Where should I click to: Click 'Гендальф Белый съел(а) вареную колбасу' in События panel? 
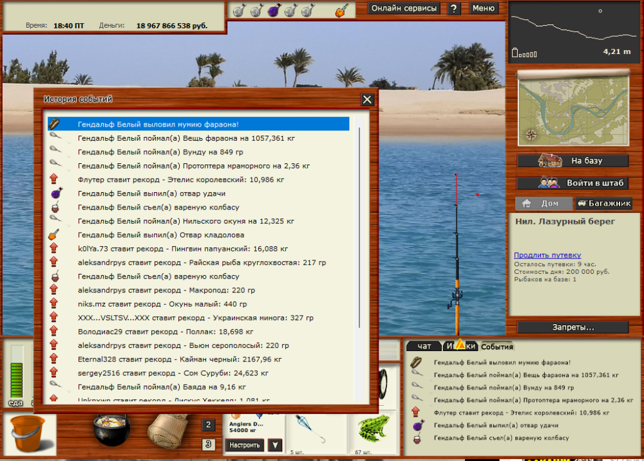pos(501,438)
